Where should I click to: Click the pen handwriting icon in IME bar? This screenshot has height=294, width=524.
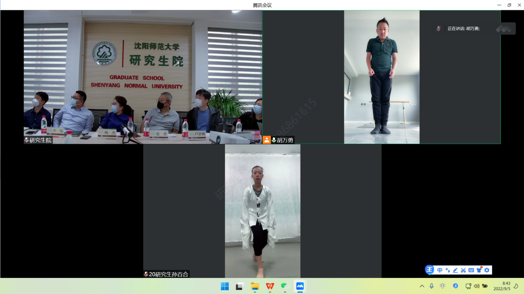click(455, 270)
